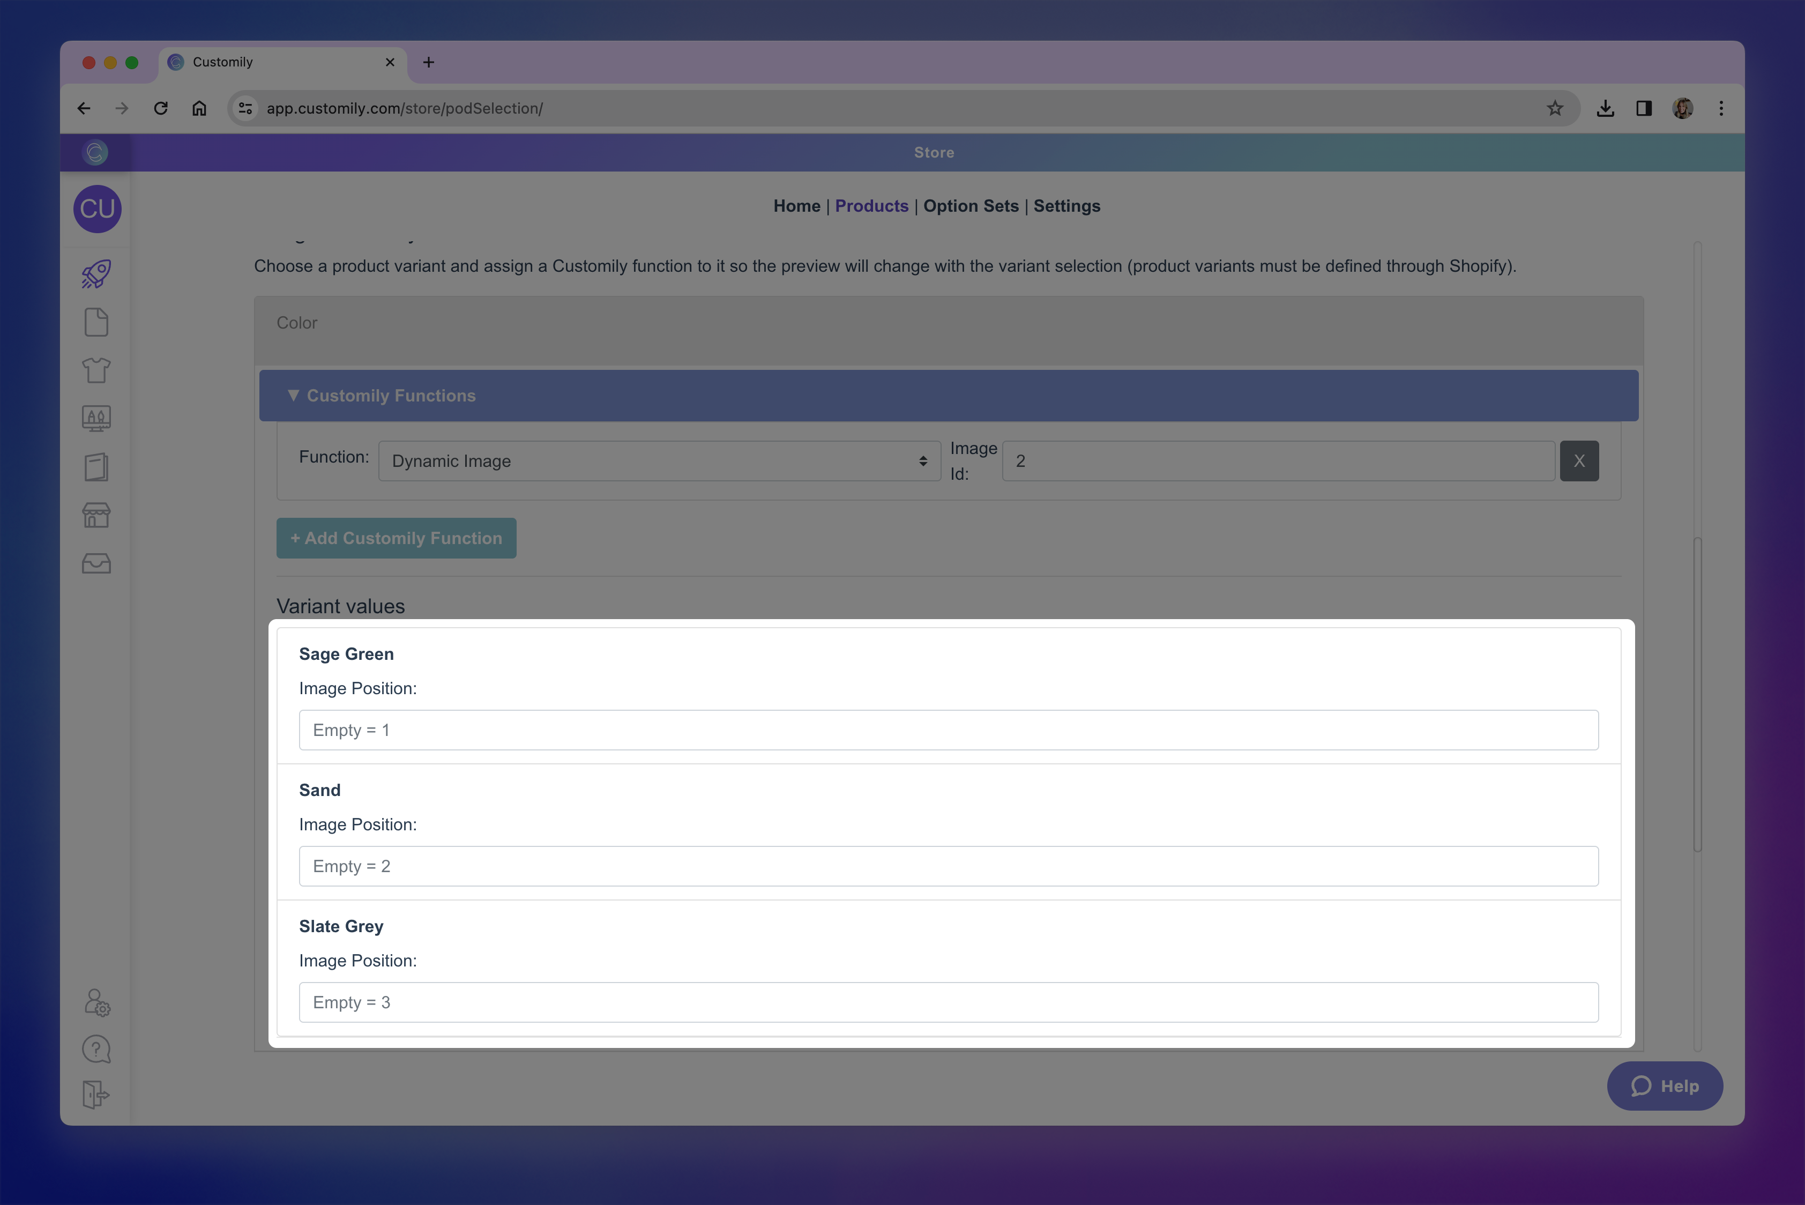Screen dimensions: 1805x1205
Task: Click the question mark help sidebar icon
Action: (96, 1049)
